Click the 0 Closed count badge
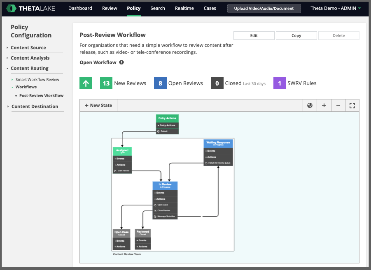 pos(217,83)
